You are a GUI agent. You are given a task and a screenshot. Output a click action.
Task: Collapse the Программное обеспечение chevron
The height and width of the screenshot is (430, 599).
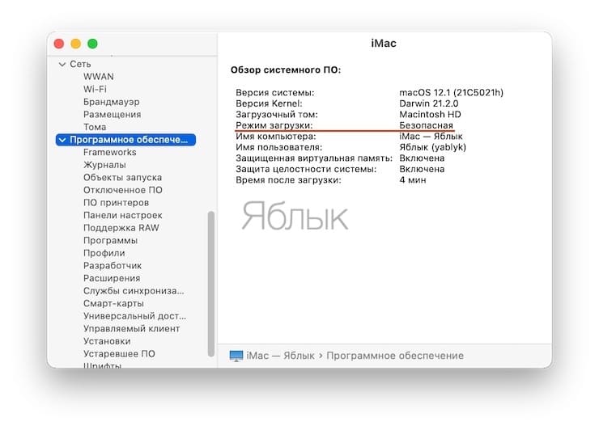click(62, 140)
